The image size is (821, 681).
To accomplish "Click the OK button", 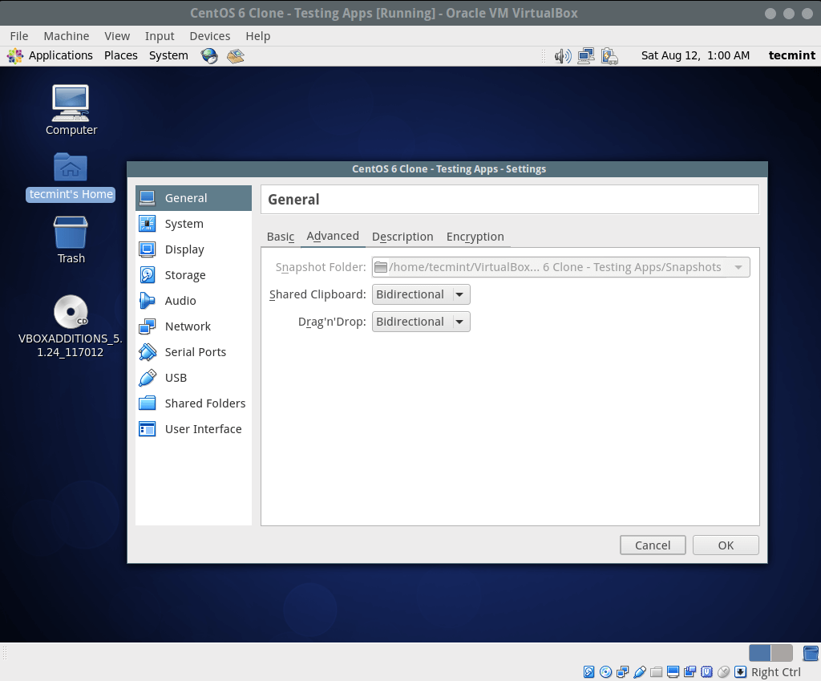I will [726, 545].
